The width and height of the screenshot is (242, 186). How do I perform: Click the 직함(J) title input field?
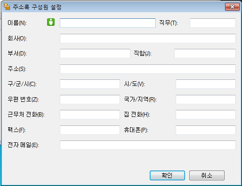coord(205,54)
